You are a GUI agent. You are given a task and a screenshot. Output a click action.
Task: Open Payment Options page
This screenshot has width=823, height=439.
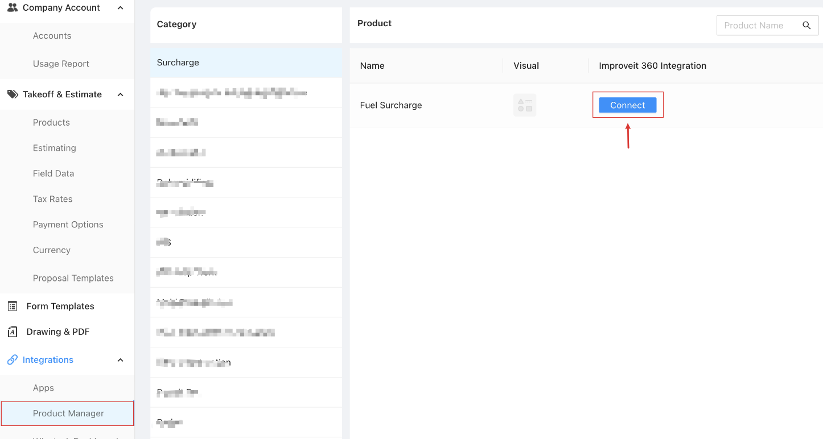click(x=68, y=225)
